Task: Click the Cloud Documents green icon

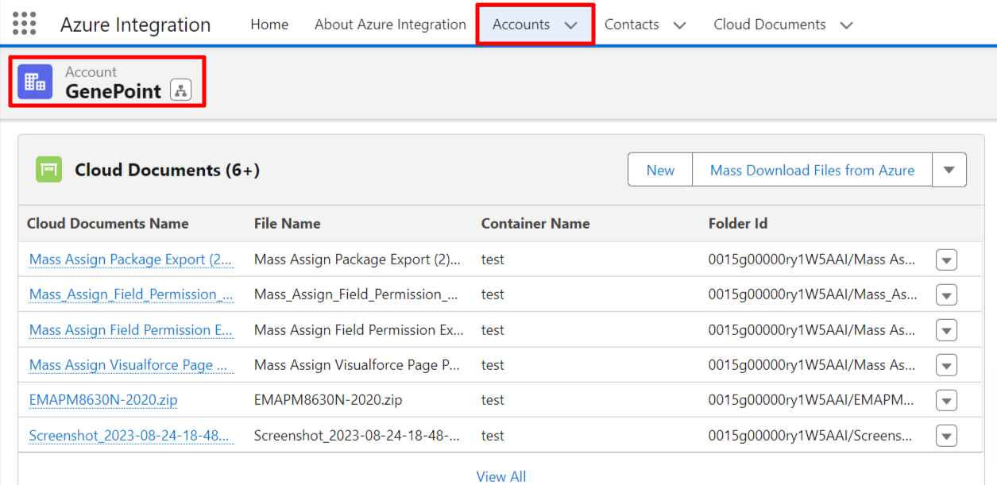Action: (x=48, y=170)
